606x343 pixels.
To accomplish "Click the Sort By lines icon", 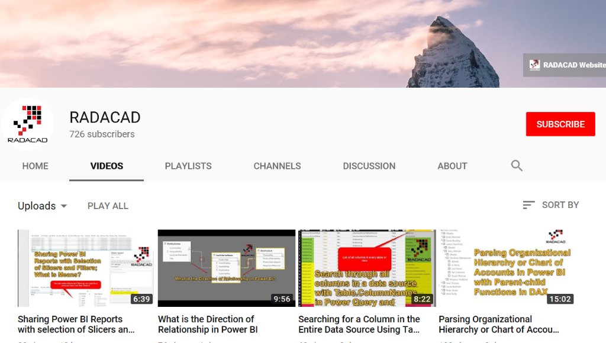I will (528, 205).
